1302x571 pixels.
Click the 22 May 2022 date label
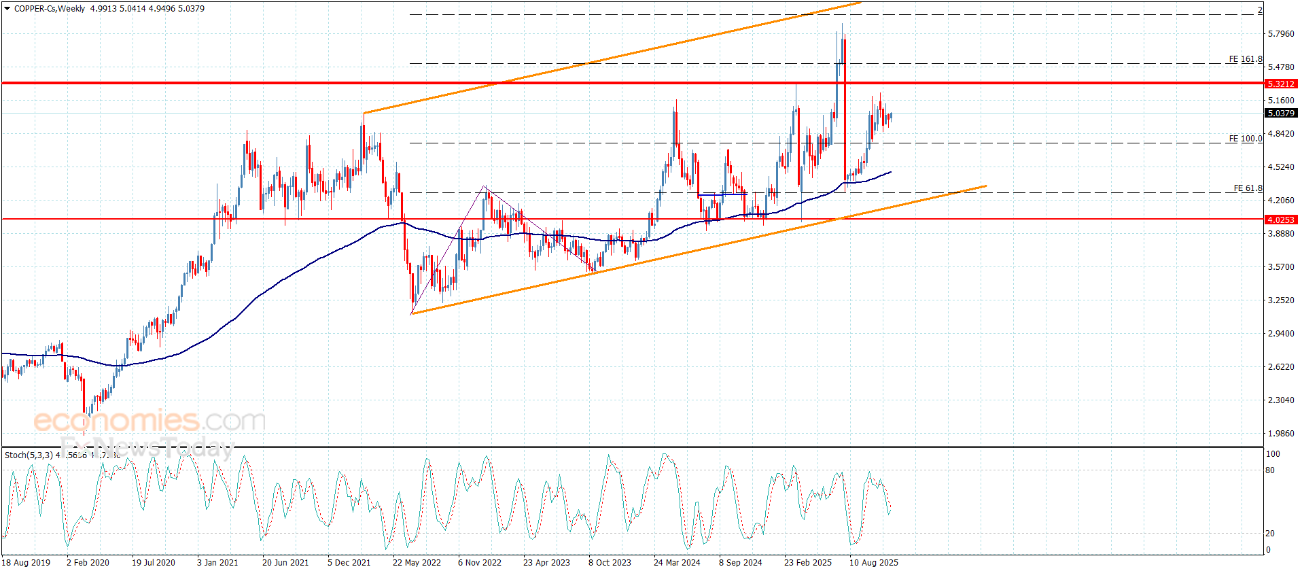coord(417,562)
